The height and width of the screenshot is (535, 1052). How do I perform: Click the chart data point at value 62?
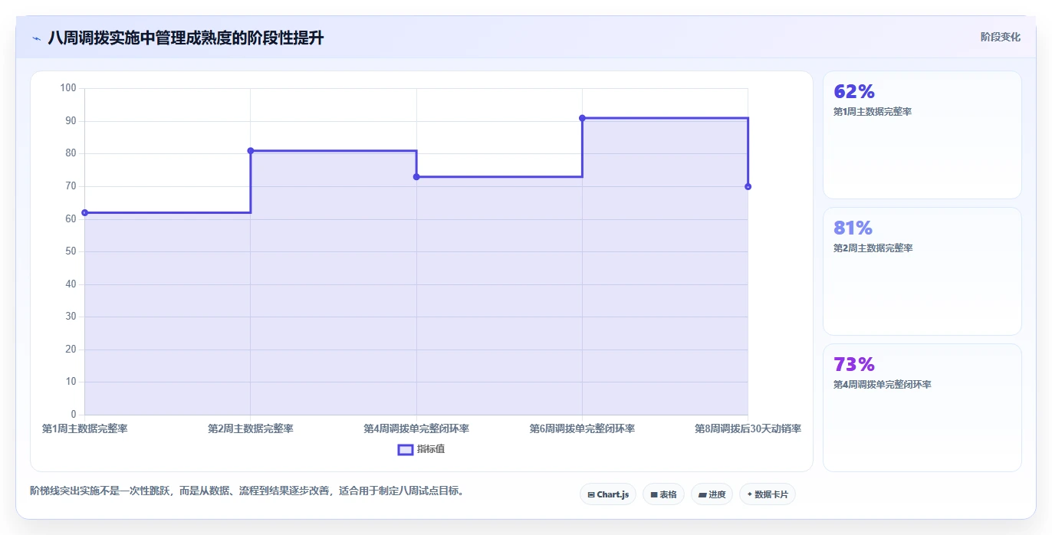(85, 212)
